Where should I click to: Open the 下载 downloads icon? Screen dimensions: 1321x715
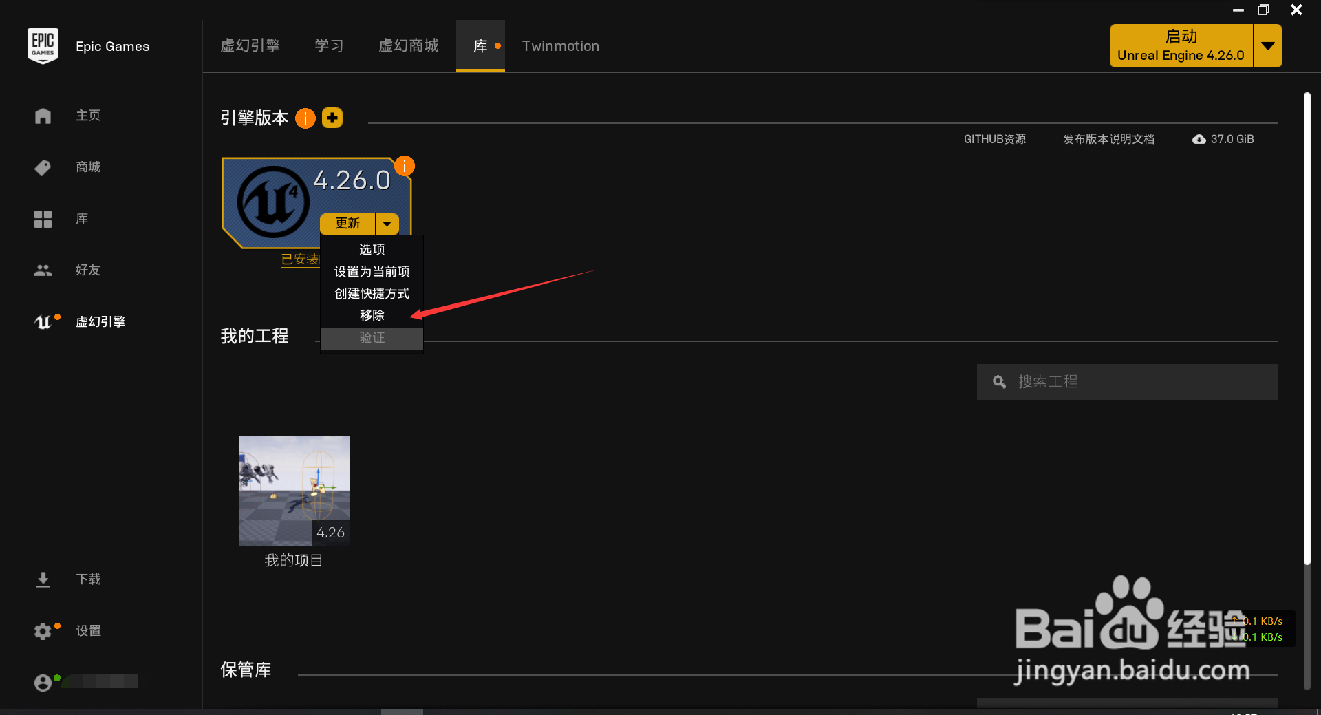click(x=43, y=579)
